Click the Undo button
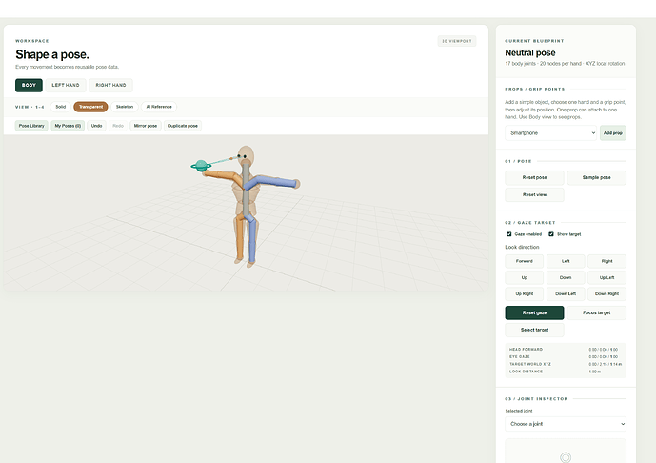 (97, 126)
